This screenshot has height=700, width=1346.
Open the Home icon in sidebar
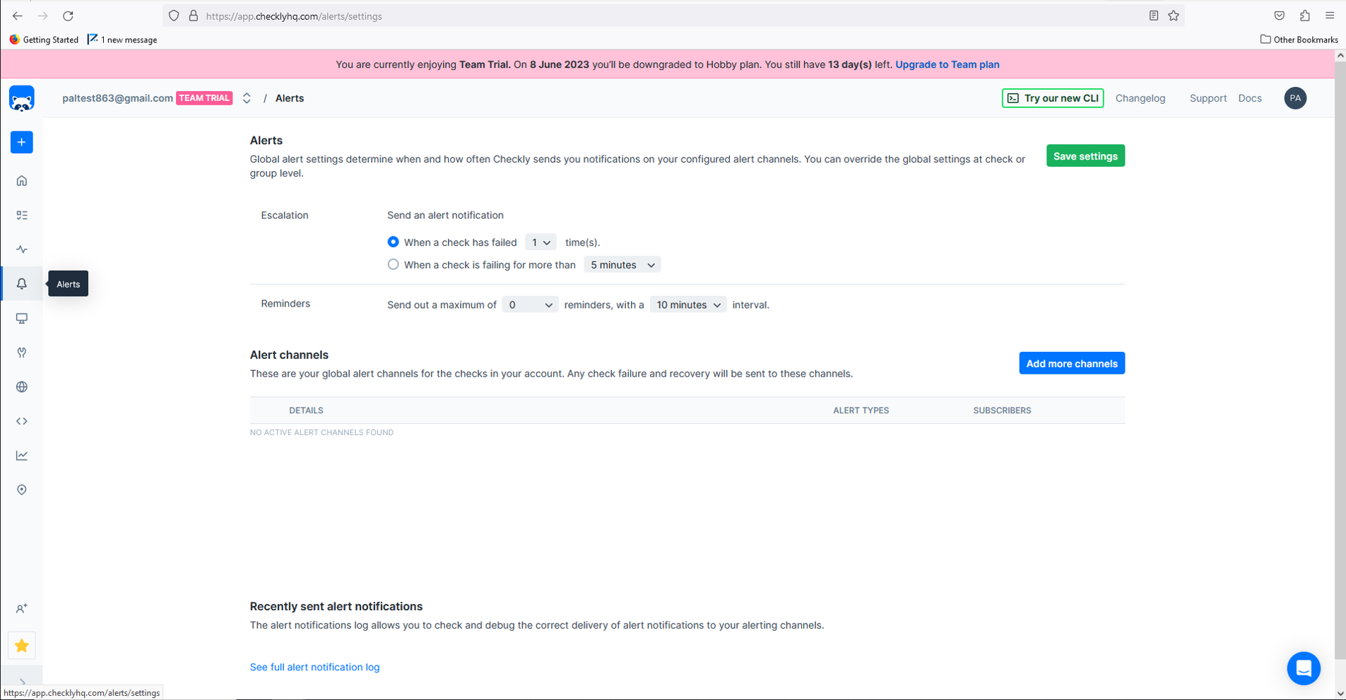22,181
